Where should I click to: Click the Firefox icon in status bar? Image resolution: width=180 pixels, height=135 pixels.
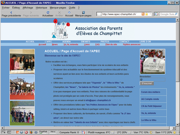pyautogui.click(x=31, y=132)
